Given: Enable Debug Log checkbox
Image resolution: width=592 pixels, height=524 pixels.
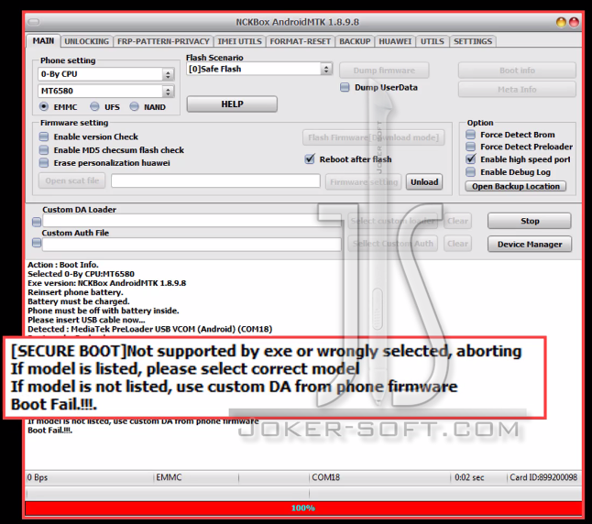Looking at the screenshot, I should tap(470, 172).
